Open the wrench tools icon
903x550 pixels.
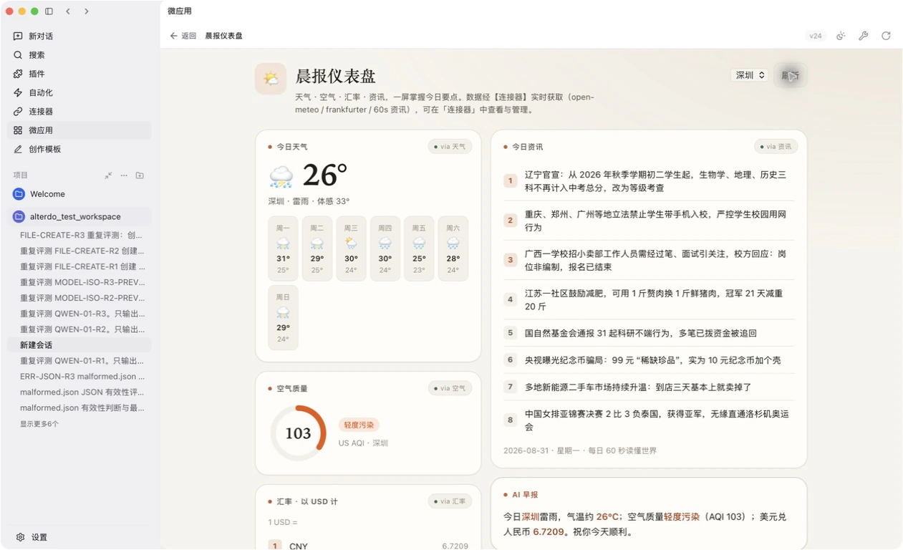[864, 36]
